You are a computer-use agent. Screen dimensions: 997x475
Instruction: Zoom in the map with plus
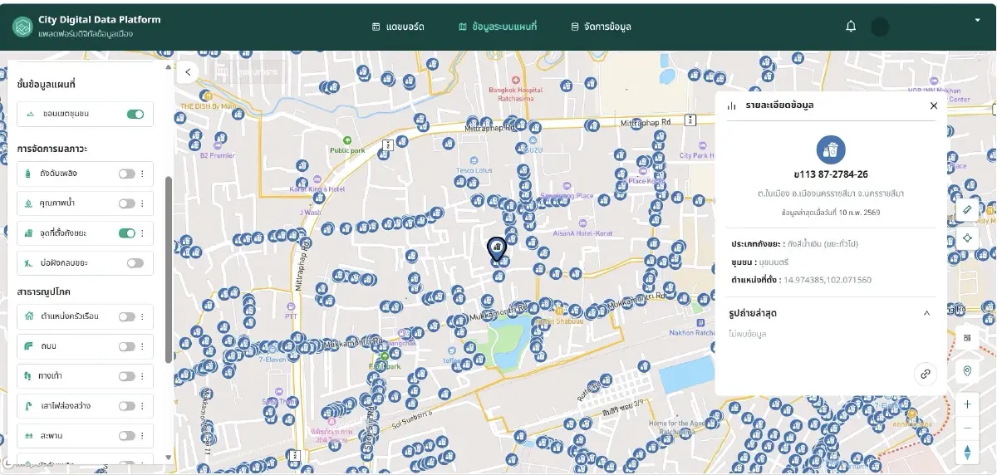pyautogui.click(x=967, y=404)
